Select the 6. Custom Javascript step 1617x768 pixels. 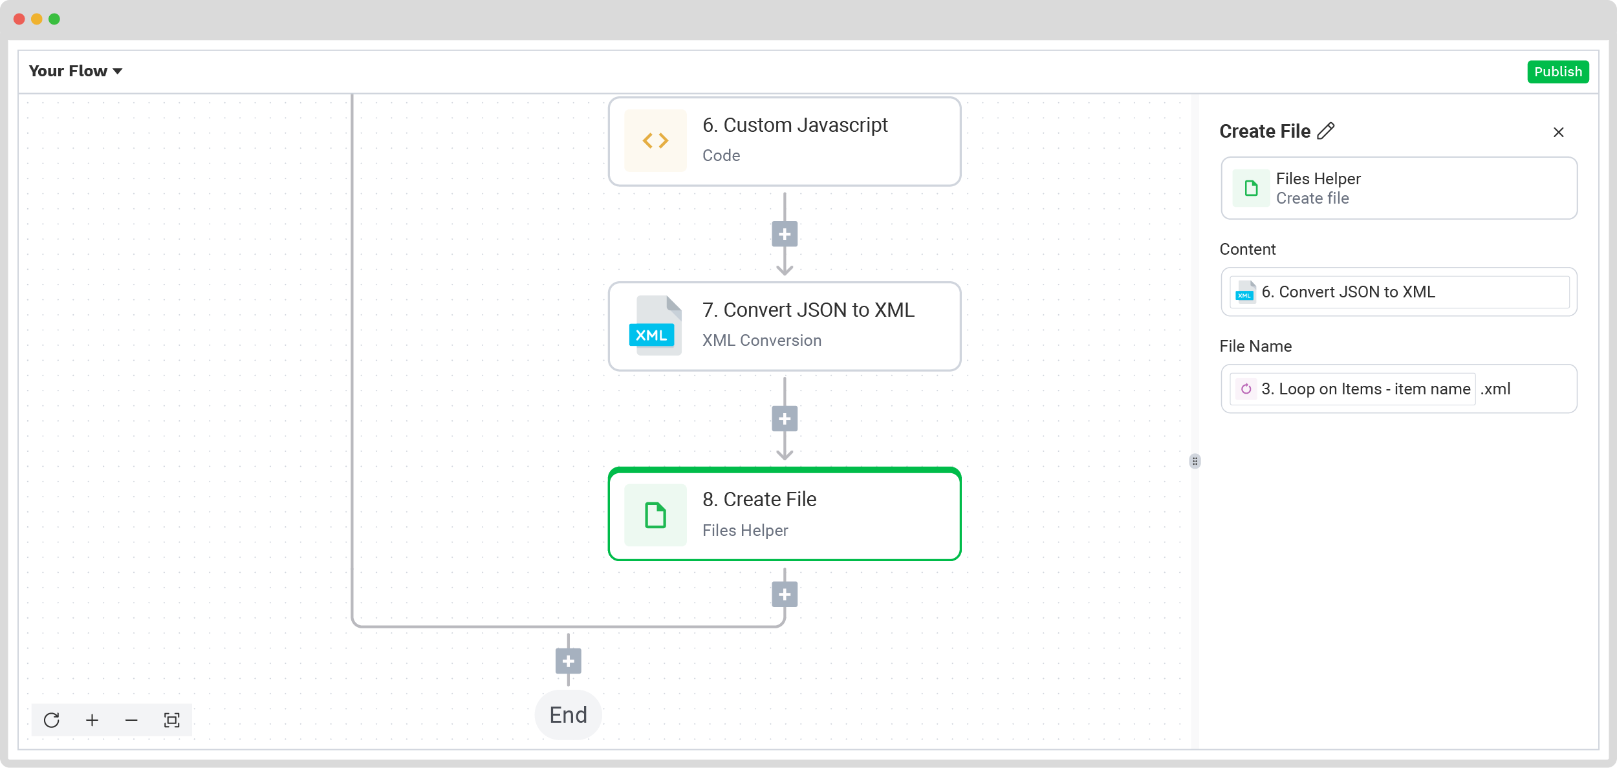click(x=785, y=142)
